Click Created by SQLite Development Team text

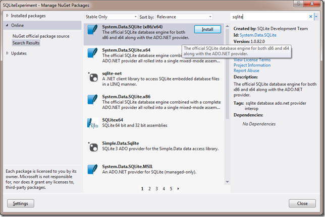click(x=270, y=29)
